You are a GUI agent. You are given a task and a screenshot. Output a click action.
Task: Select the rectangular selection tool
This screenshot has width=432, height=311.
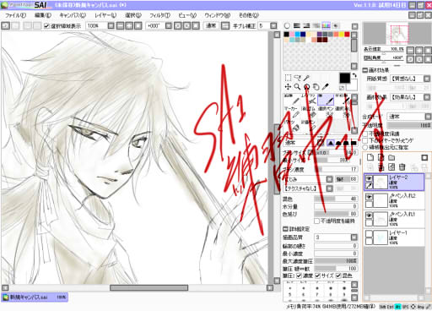coord(288,78)
